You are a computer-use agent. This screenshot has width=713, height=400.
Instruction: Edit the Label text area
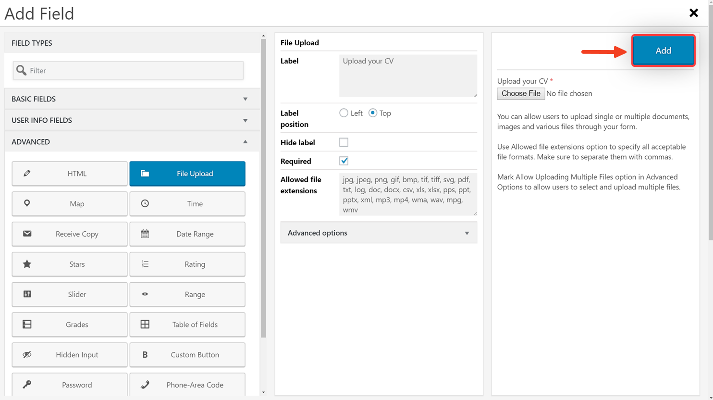[x=408, y=75]
